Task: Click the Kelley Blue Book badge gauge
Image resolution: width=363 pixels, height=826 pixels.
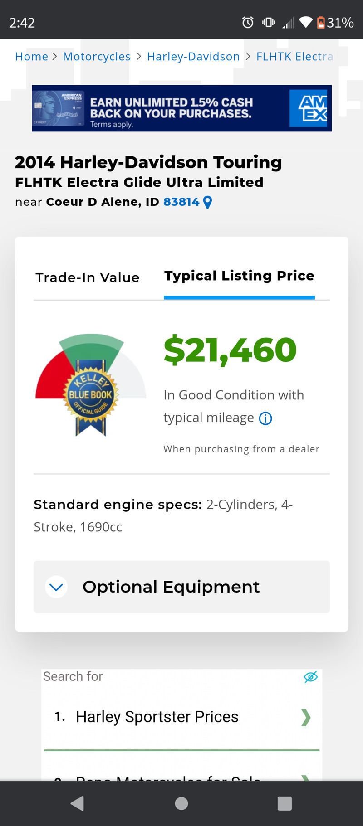Action: click(91, 385)
